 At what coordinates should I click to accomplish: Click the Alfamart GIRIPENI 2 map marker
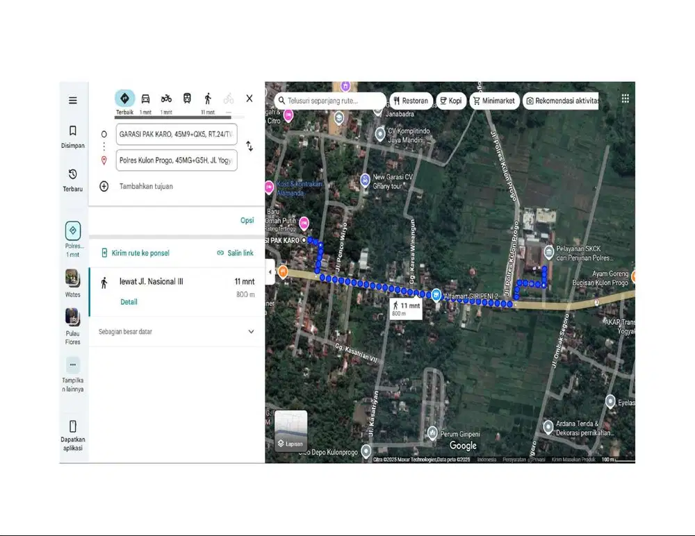(x=436, y=294)
